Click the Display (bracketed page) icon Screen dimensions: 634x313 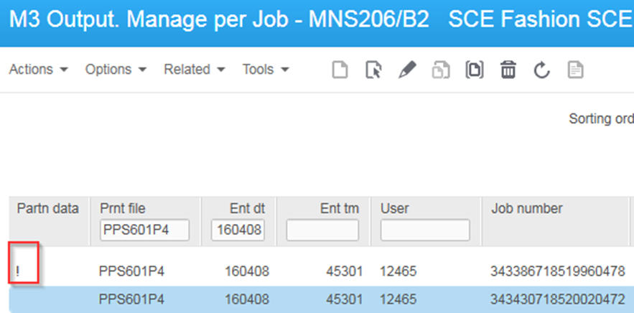click(475, 70)
